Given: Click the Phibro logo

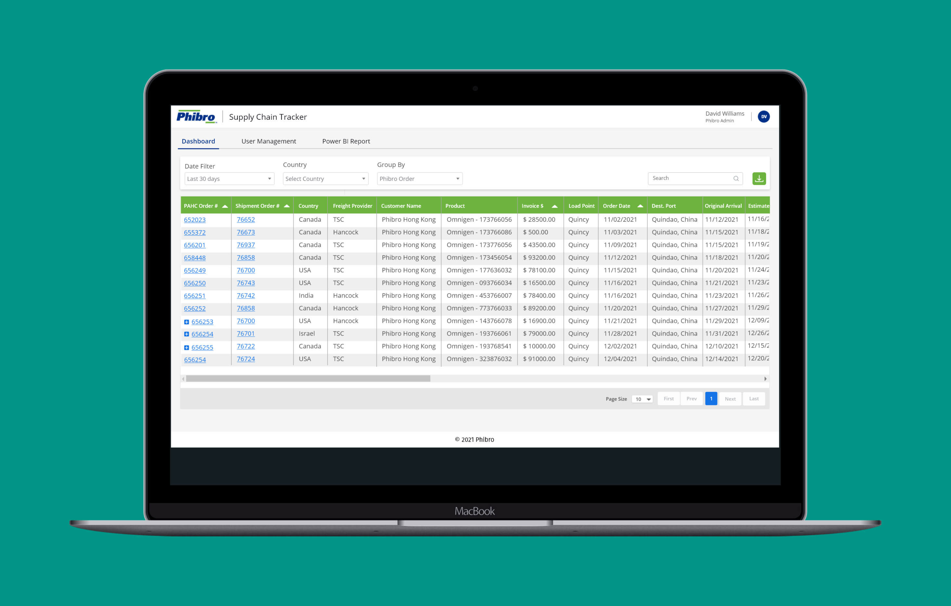Looking at the screenshot, I should coord(196,117).
